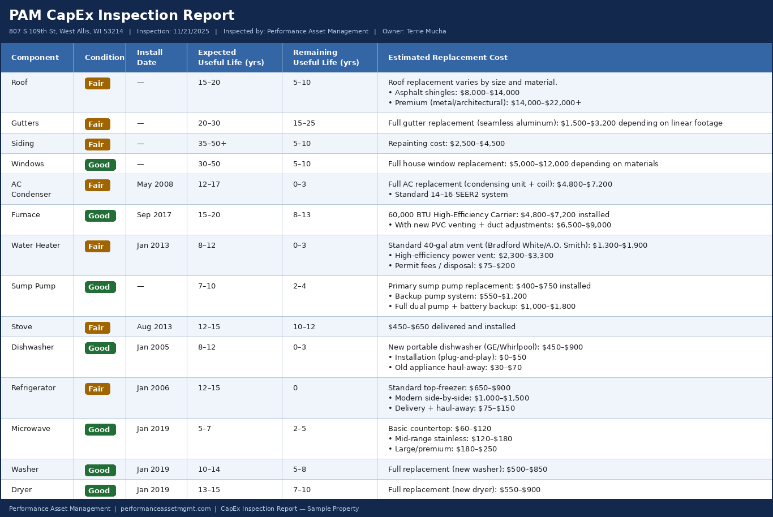Click CapEx Inspection Report — Sample Property footer
The height and width of the screenshot is (517, 773).
pyautogui.click(x=290, y=509)
